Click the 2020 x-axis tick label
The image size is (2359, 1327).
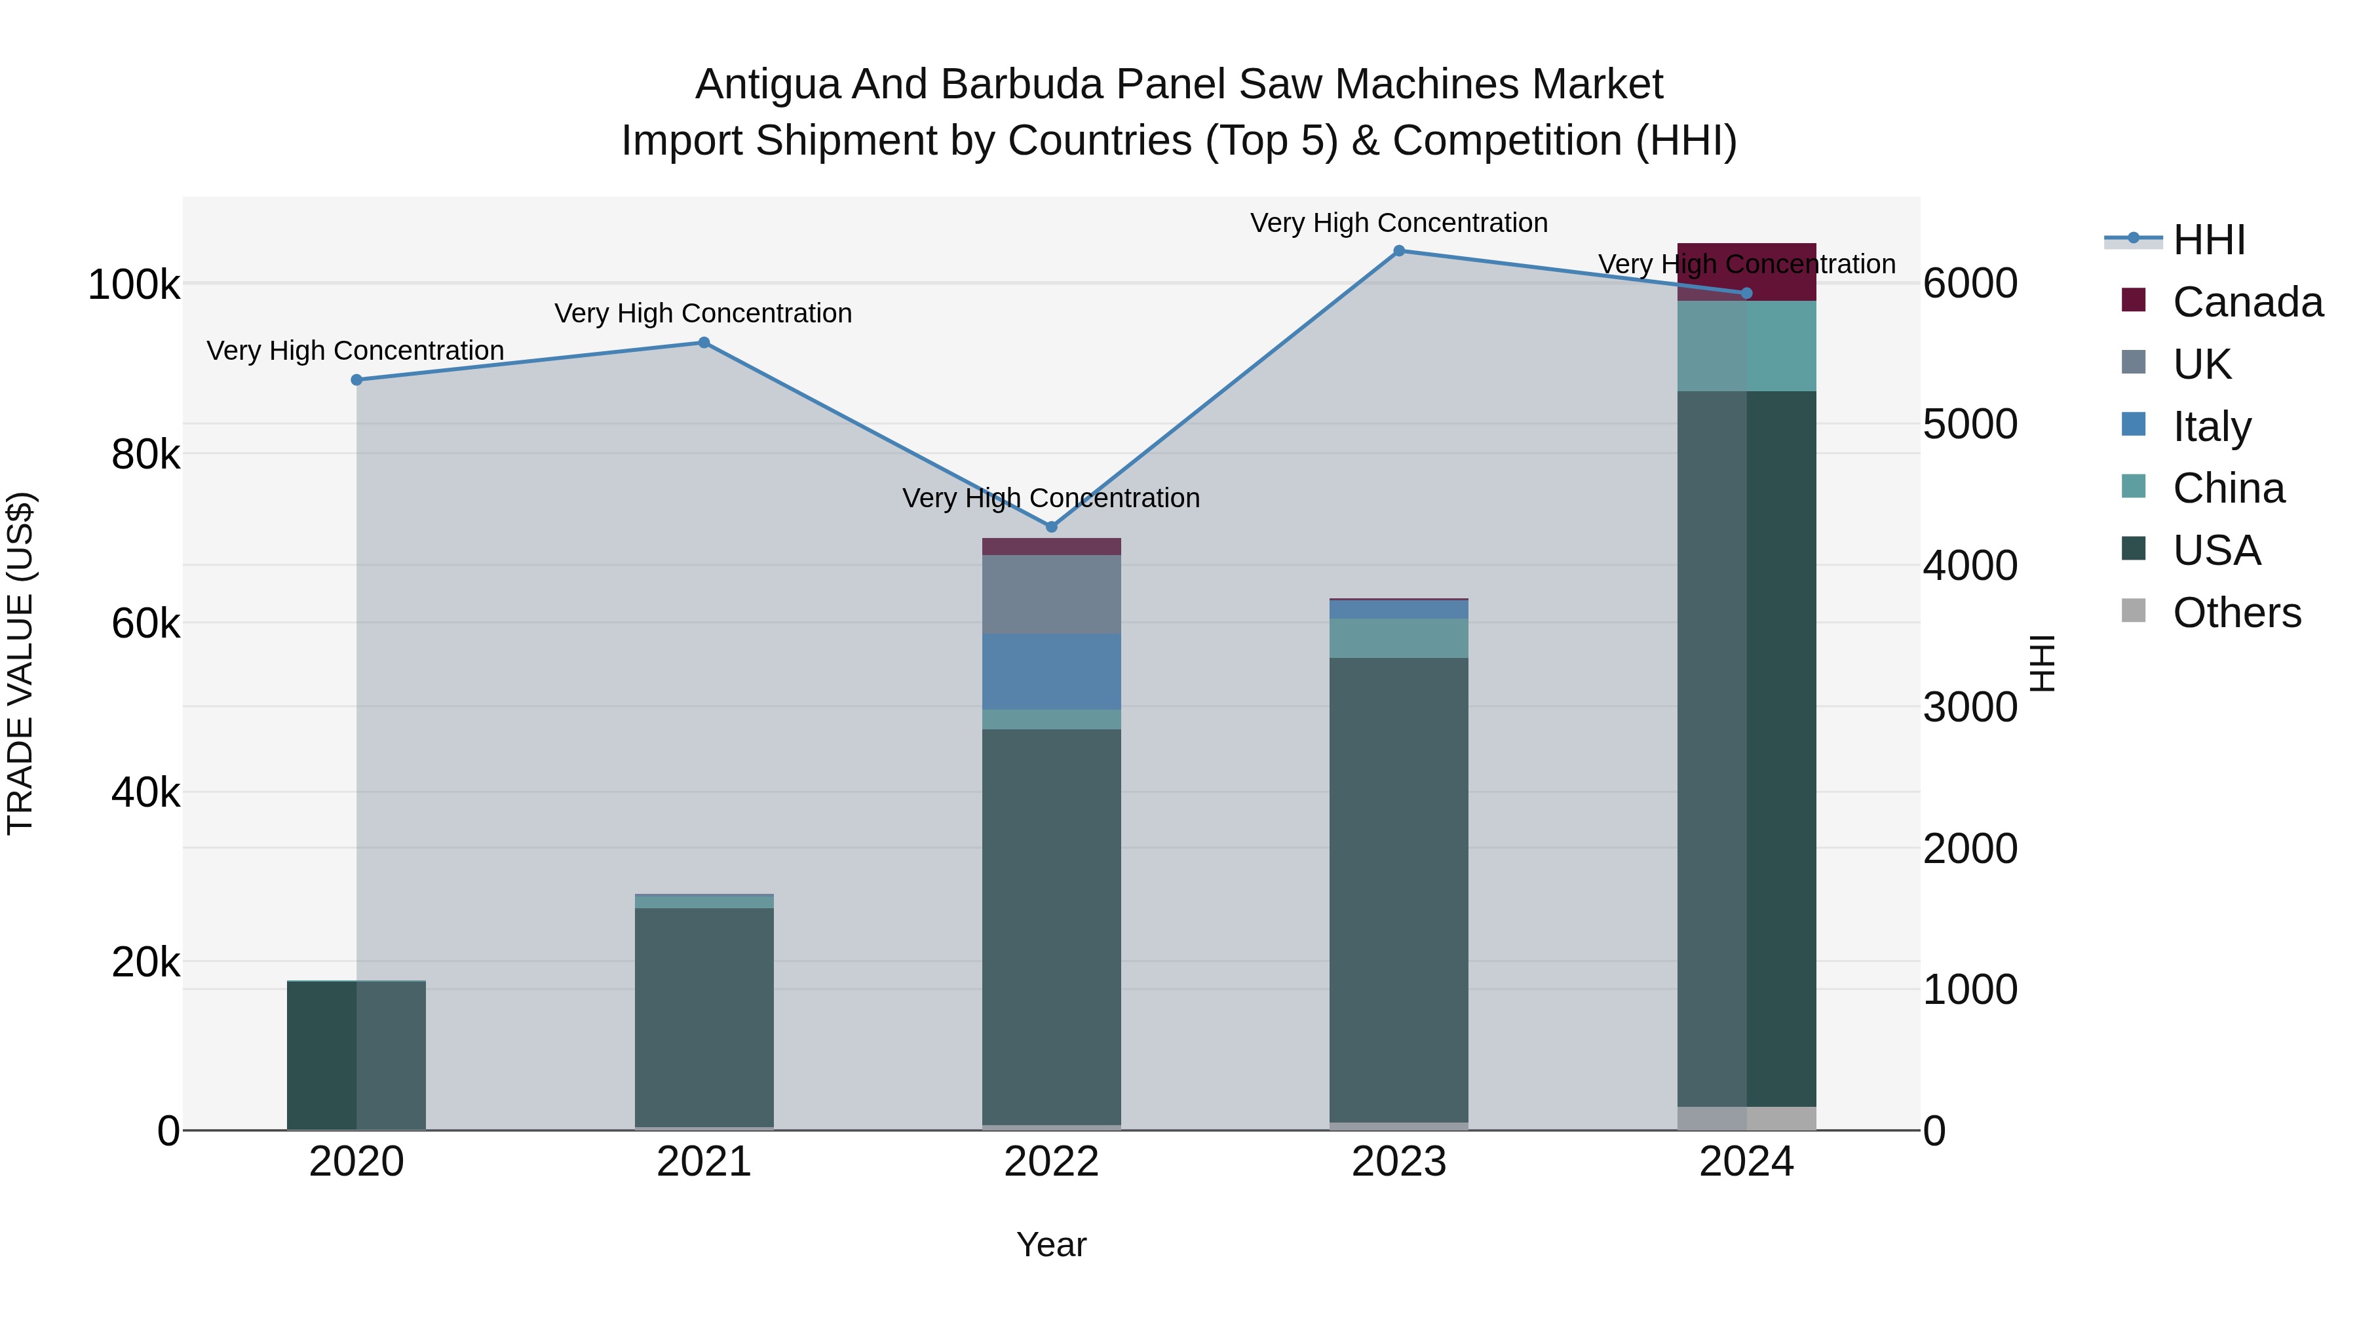tap(356, 1162)
